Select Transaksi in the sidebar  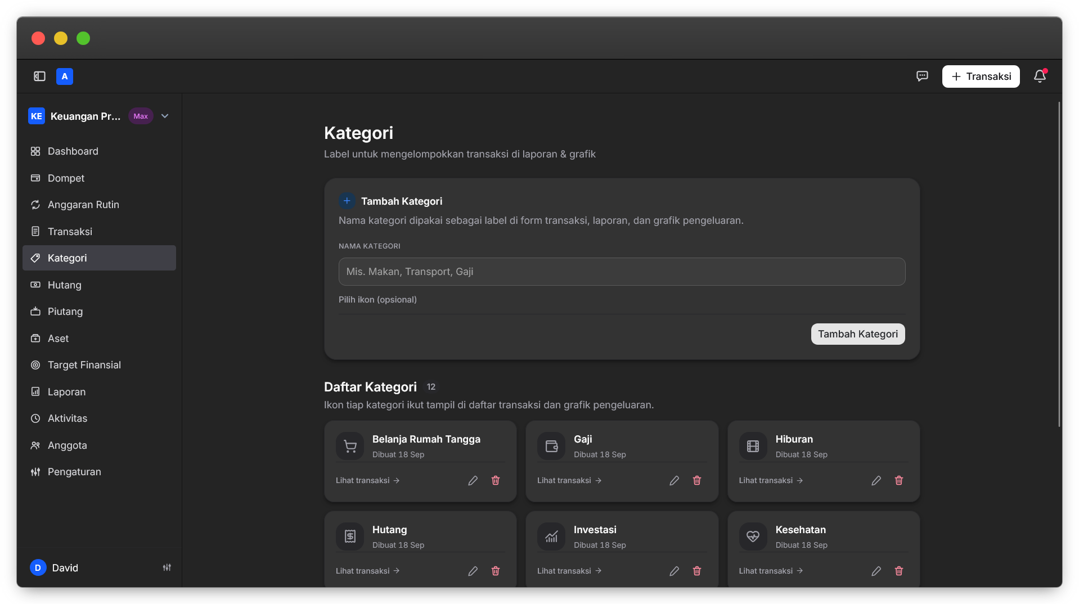point(99,232)
